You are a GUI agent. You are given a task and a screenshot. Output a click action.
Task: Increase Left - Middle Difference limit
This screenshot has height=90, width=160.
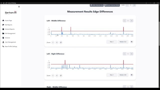click(x=132, y=21)
